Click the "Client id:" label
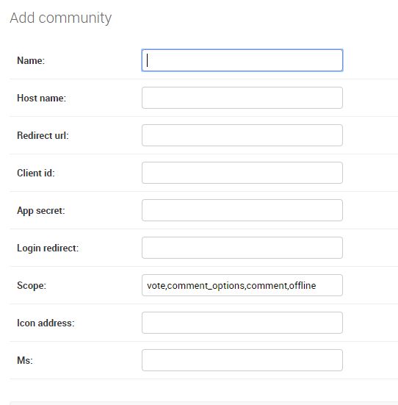 [x=36, y=173]
